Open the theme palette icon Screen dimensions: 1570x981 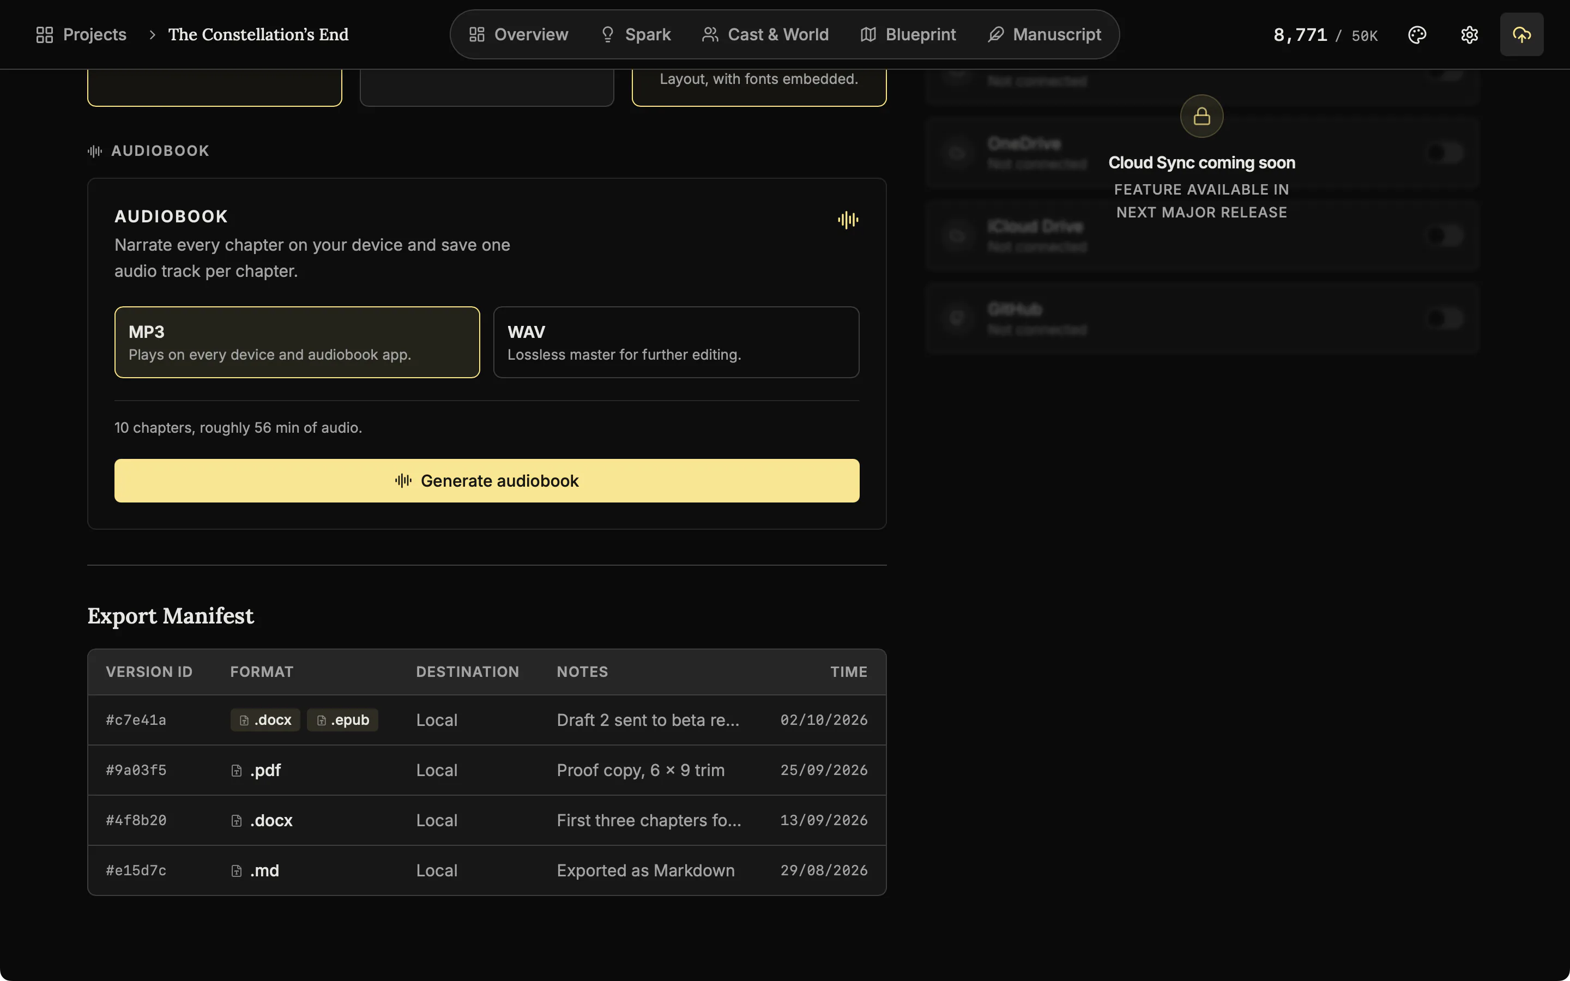pyautogui.click(x=1417, y=34)
